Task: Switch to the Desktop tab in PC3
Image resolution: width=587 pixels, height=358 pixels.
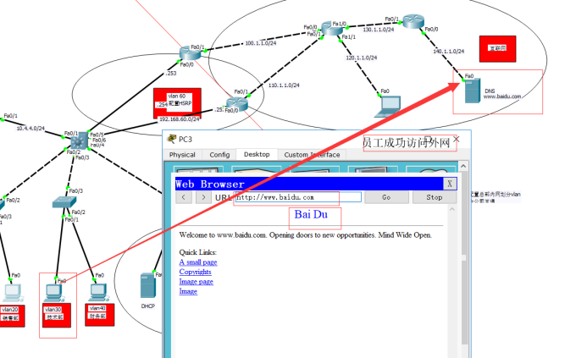Action: click(257, 154)
